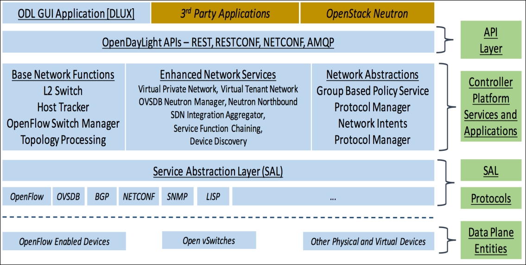Select the green API Layer label
This screenshot has height=265, width=526.
click(x=490, y=40)
